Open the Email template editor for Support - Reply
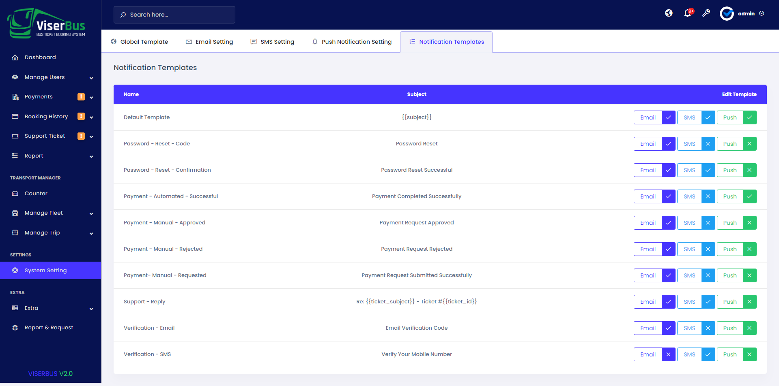779x386 pixels. point(648,302)
